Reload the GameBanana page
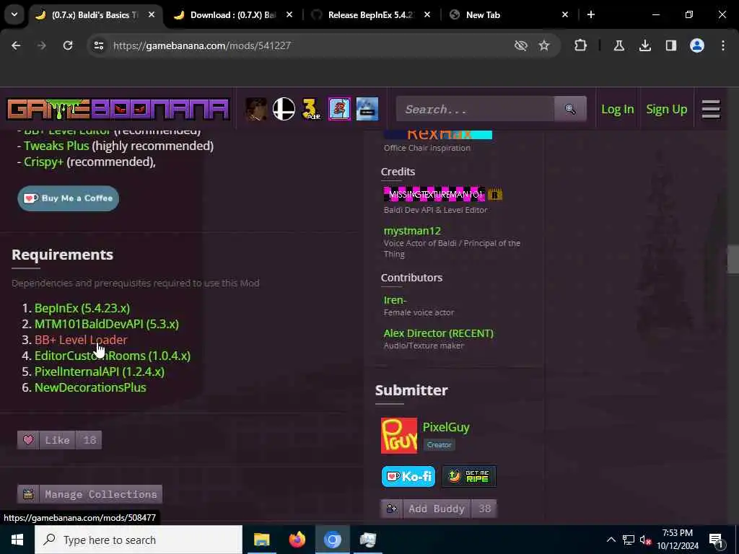This screenshot has height=554, width=739. 68,45
